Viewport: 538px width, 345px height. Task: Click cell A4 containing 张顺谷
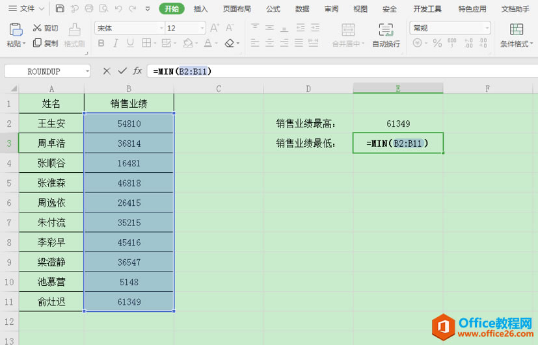tap(51, 163)
